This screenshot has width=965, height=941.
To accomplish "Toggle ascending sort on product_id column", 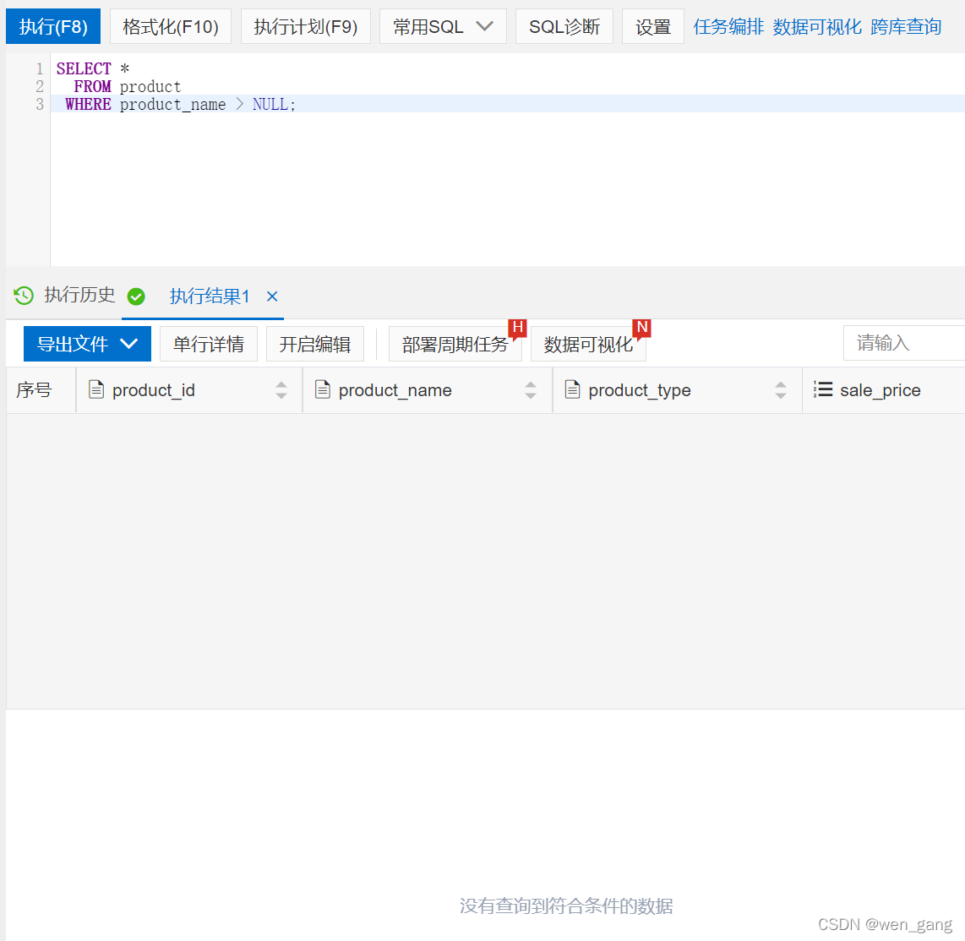I will point(281,385).
